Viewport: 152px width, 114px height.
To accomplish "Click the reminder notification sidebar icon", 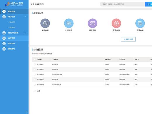I will point(4,49).
